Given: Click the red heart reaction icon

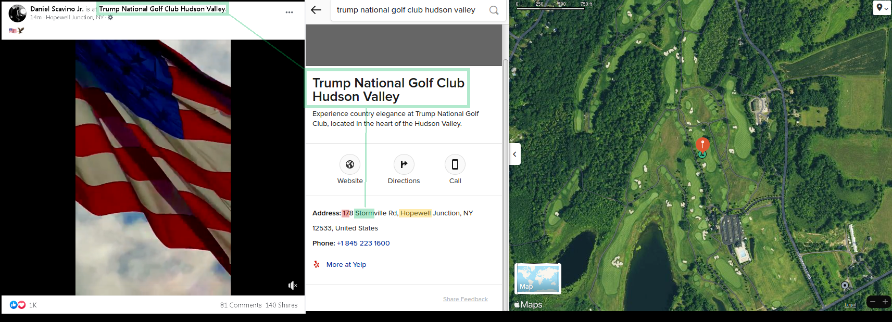Looking at the screenshot, I should click(x=22, y=305).
